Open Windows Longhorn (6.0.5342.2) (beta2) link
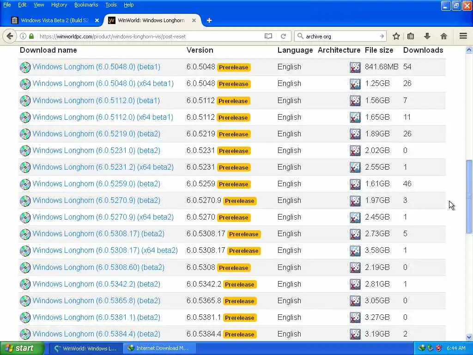The image size is (473, 355). [x=97, y=284]
